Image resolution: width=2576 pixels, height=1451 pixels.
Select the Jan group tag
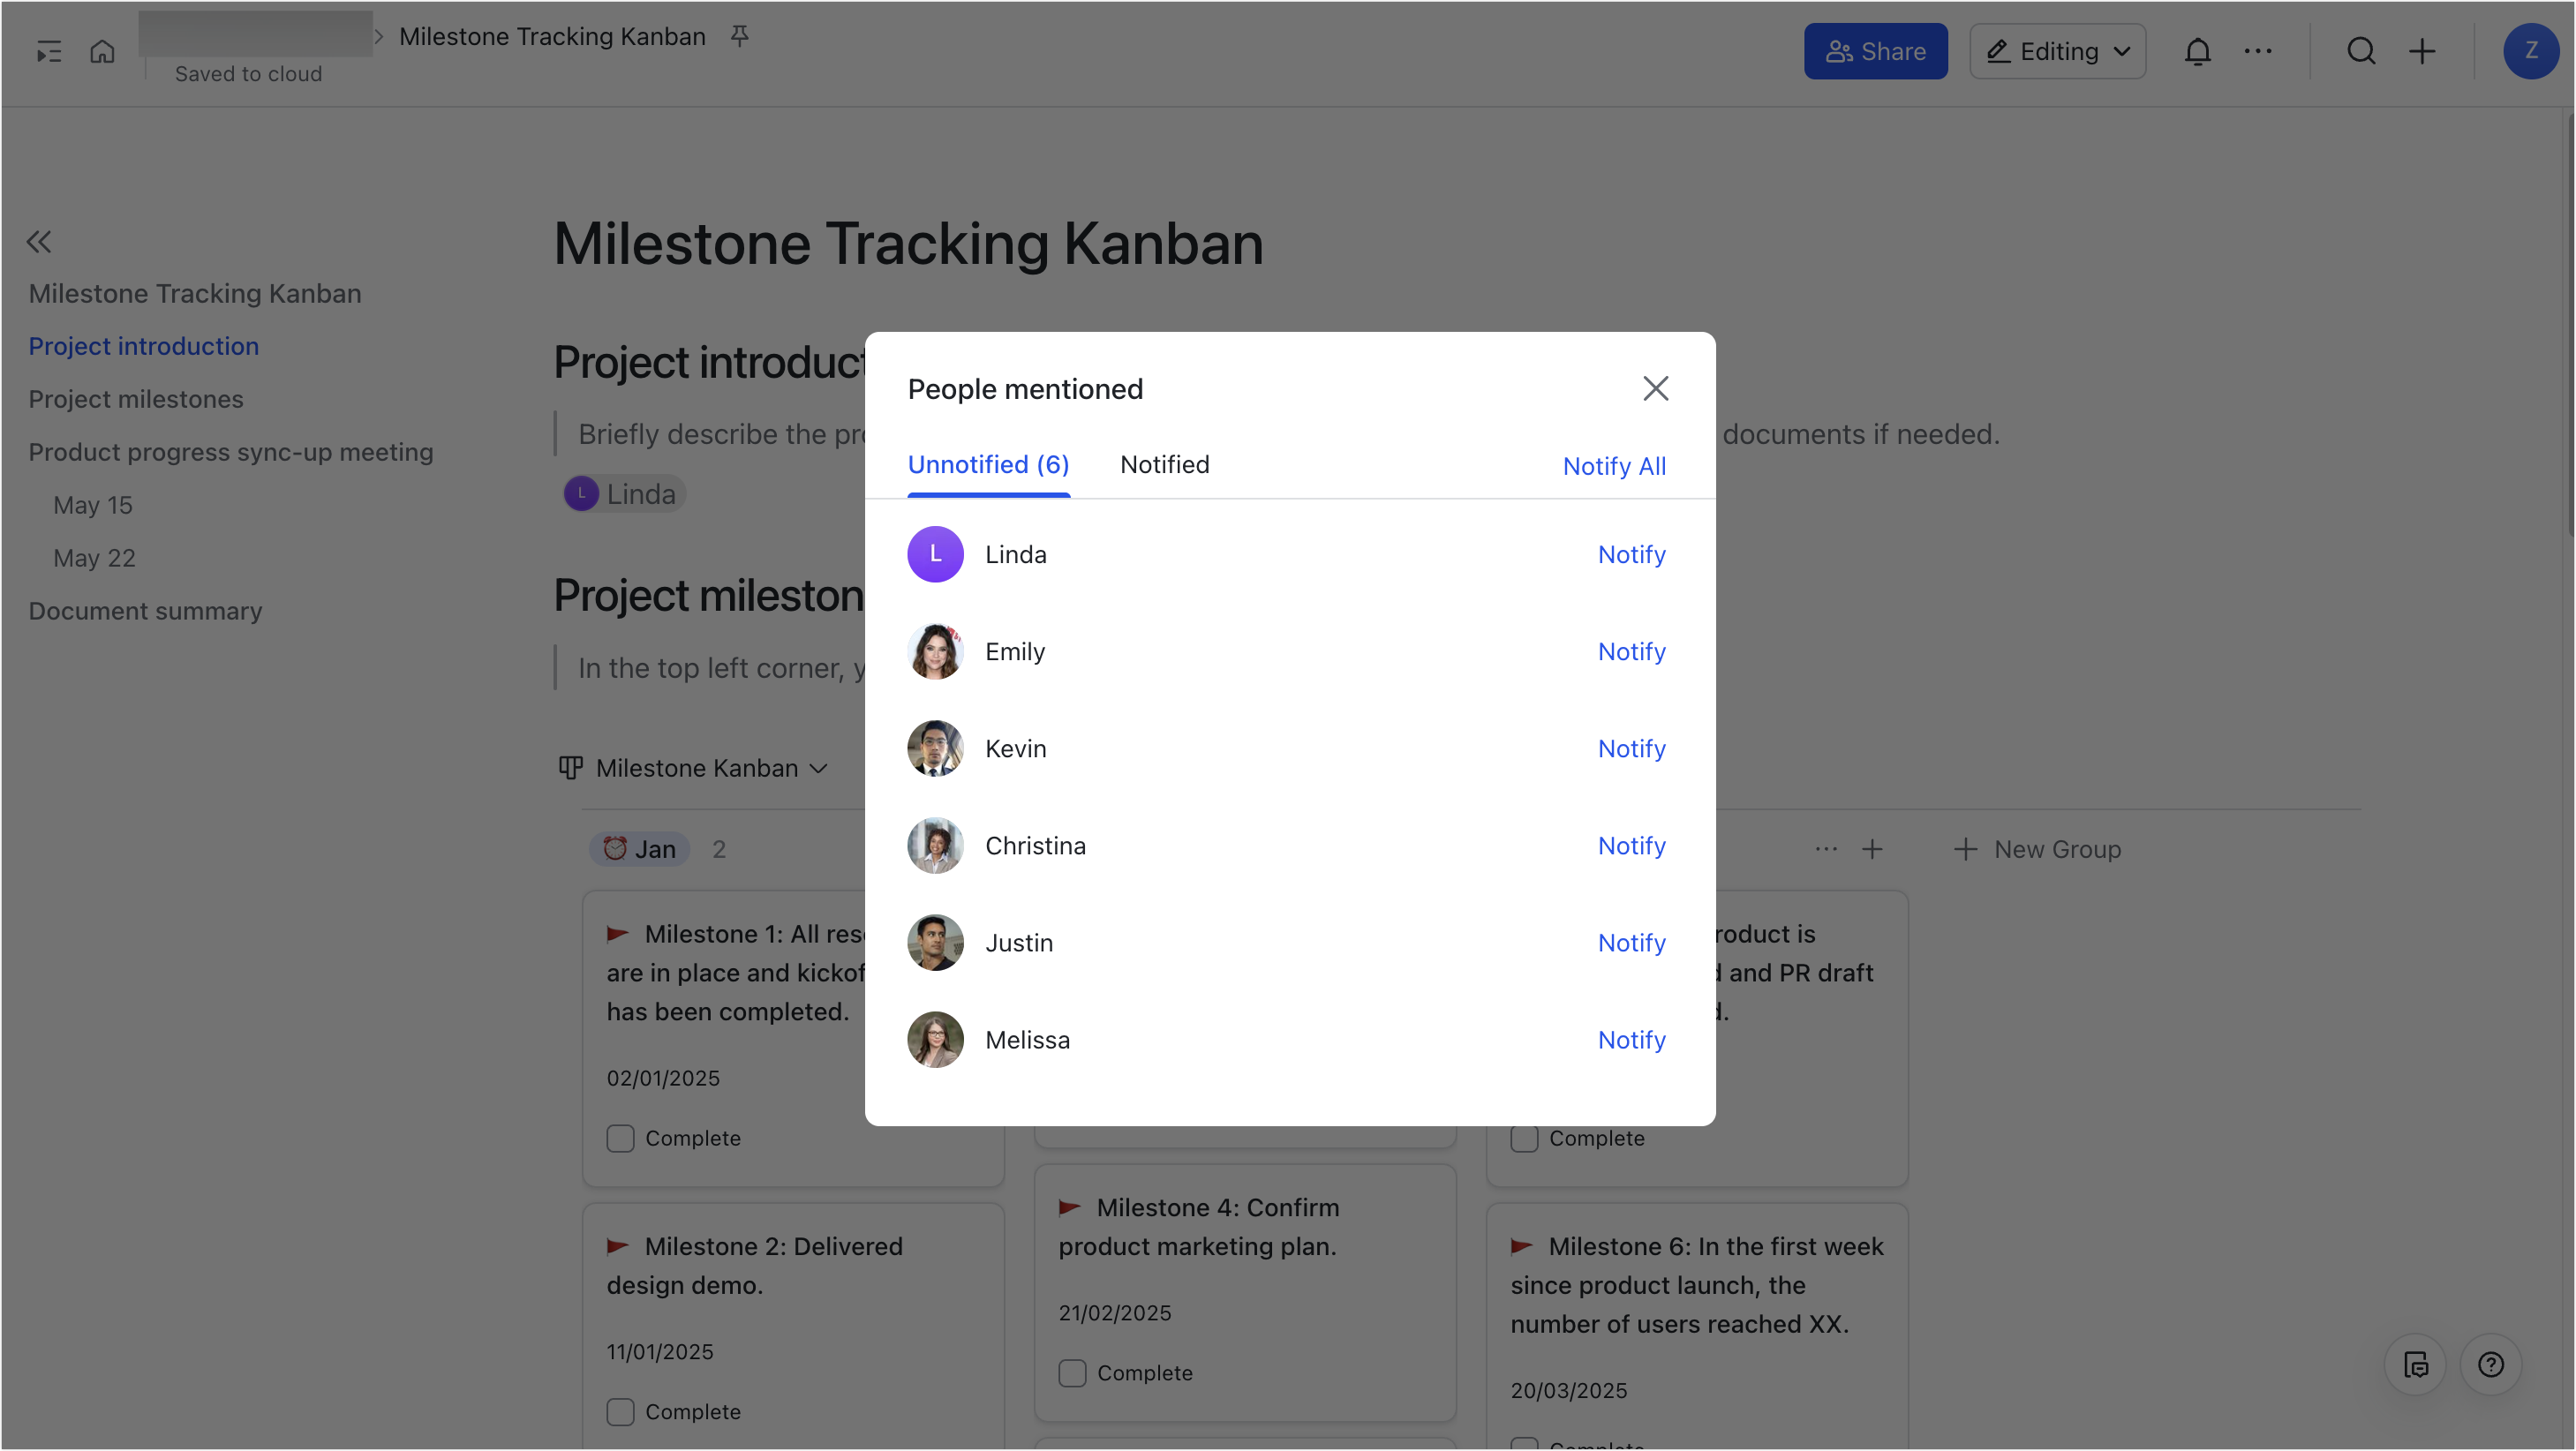639,849
